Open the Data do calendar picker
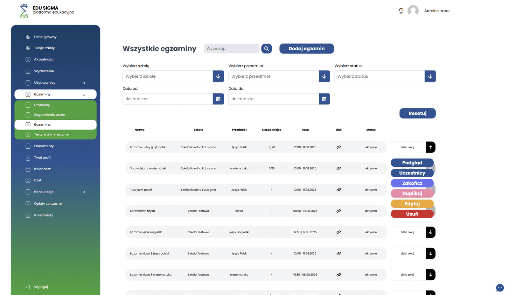The image size is (509, 295). (324, 99)
